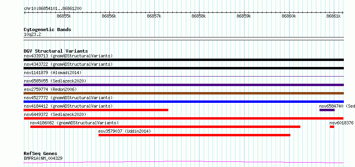Open variant label nsv1141879 (Alsmadi2014)
355x167 pixels.
pos(53,73)
